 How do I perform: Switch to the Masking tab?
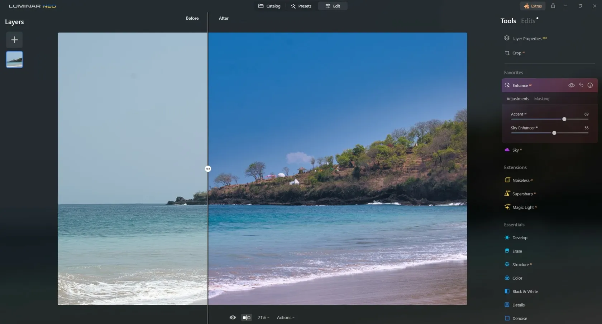541,99
